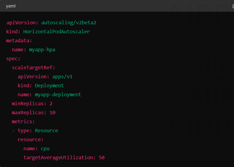Click the resource key under metrics
This screenshot has height=167, width=234.
tap(30, 140)
